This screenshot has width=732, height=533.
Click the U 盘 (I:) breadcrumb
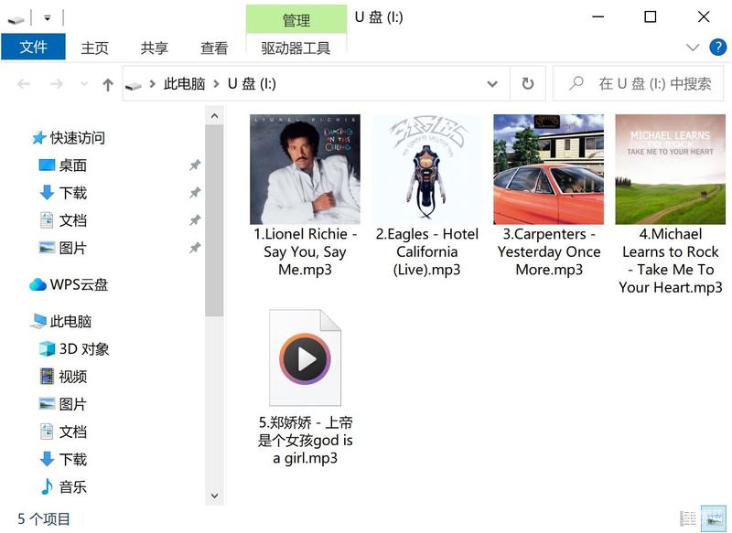[252, 84]
